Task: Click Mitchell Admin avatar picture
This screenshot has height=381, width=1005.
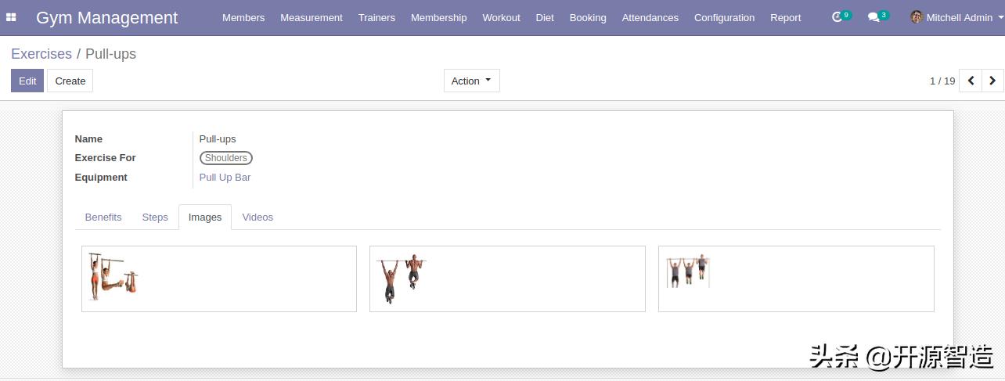Action: pos(917,17)
